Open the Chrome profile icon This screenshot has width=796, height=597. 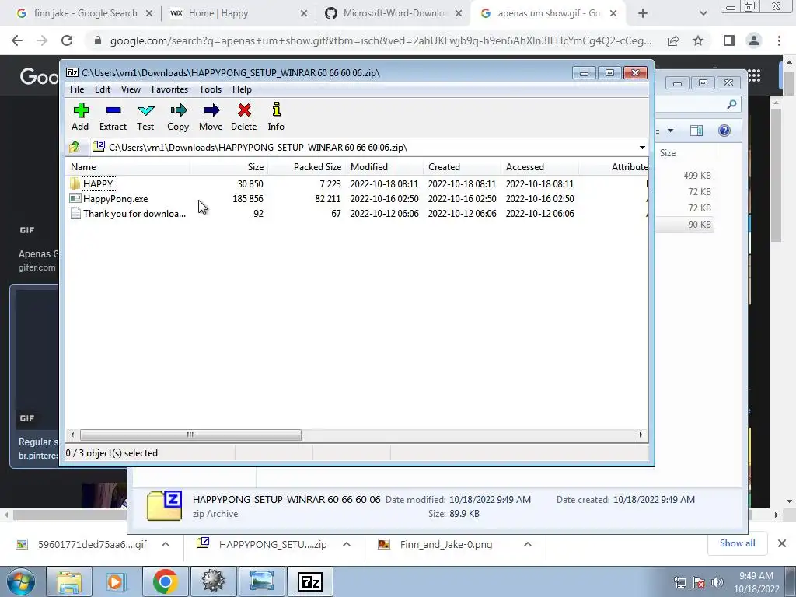pyautogui.click(x=754, y=40)
